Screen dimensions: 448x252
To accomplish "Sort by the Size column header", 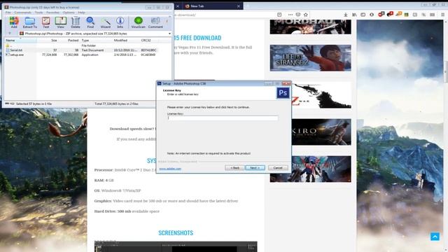I will click(x=47, y=41).
